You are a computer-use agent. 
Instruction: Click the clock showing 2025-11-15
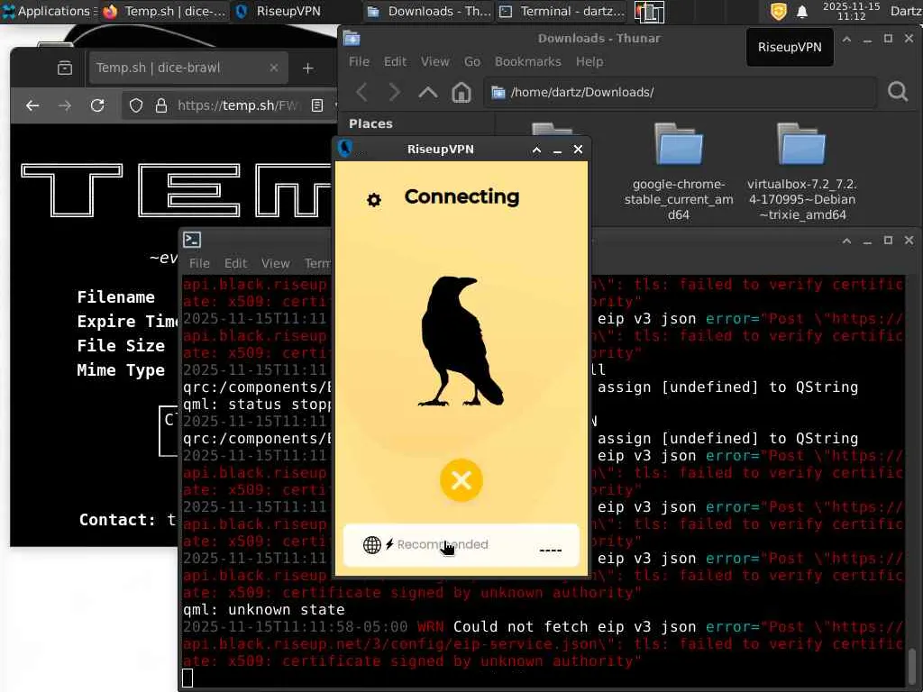tap(851, 11)
